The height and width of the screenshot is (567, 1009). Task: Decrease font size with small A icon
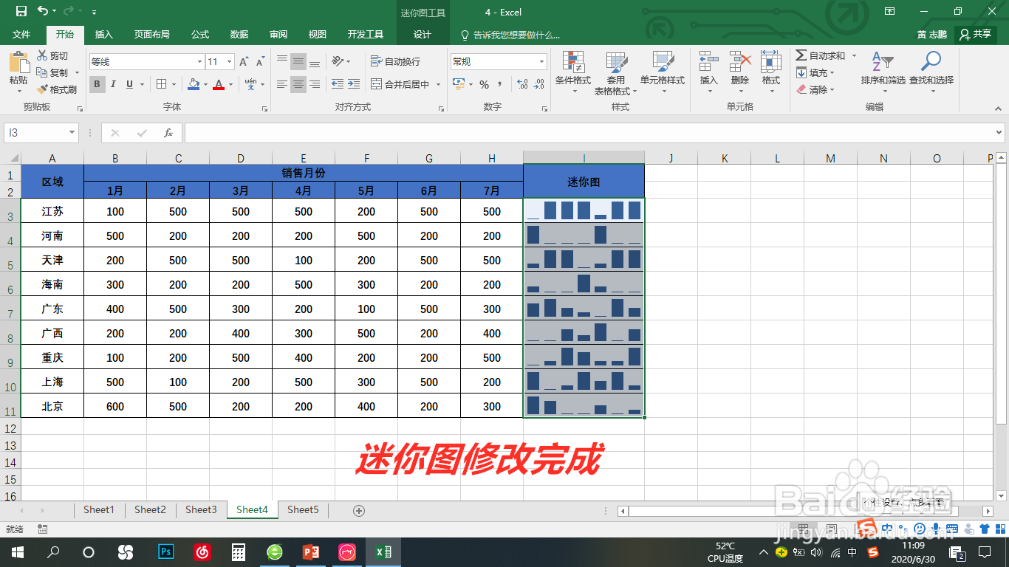point(260,62)
